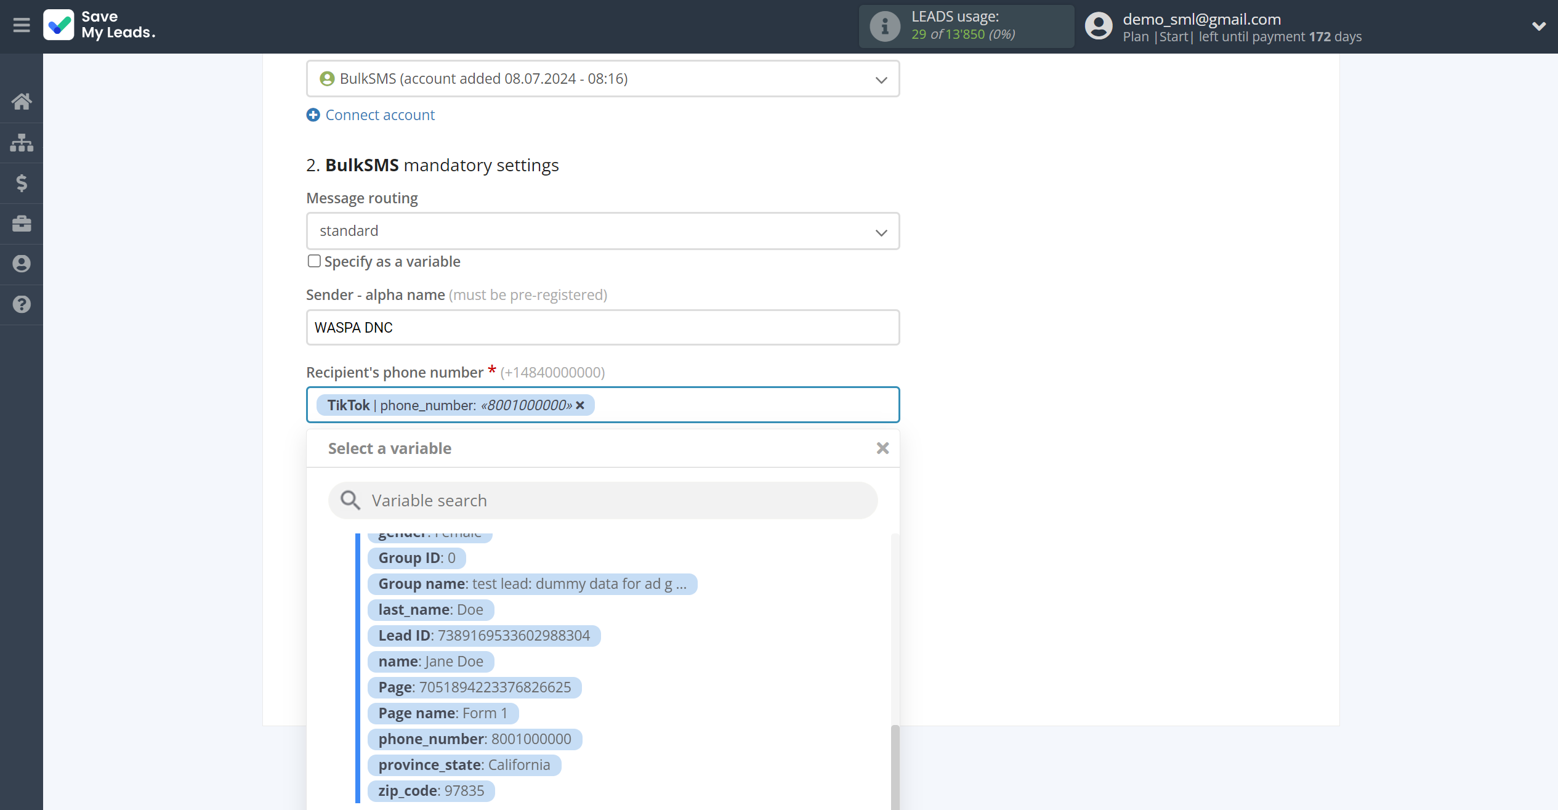Open the BulkSMS account dropdown
The height and width of the screenshot is (810, 1558).
pyautogui.click(x=603, y=79)
